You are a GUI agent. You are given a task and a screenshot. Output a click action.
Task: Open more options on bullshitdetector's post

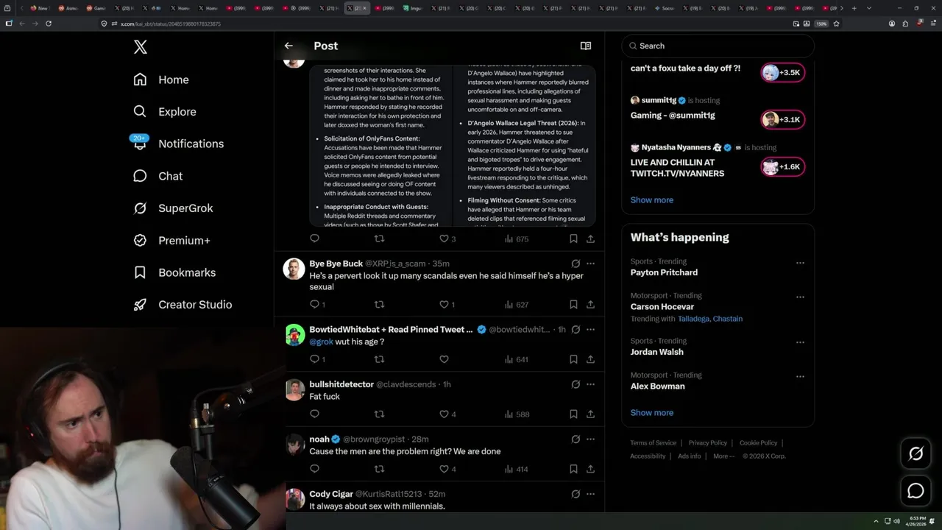point(590,384)
